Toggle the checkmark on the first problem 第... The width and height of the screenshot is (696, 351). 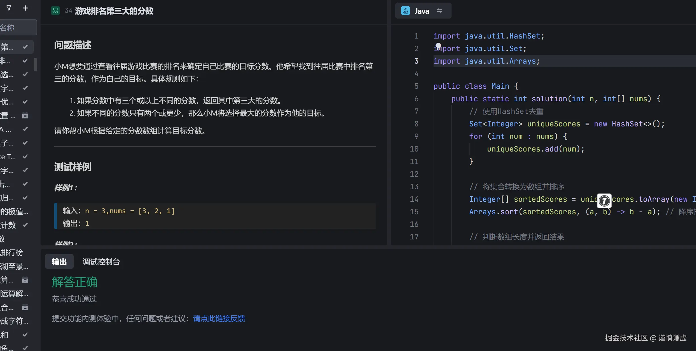[x=25, y=47]
